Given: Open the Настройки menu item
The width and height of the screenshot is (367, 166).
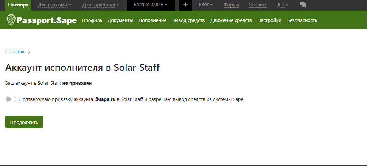Looking at the screenshot, I should pos(269,20).
